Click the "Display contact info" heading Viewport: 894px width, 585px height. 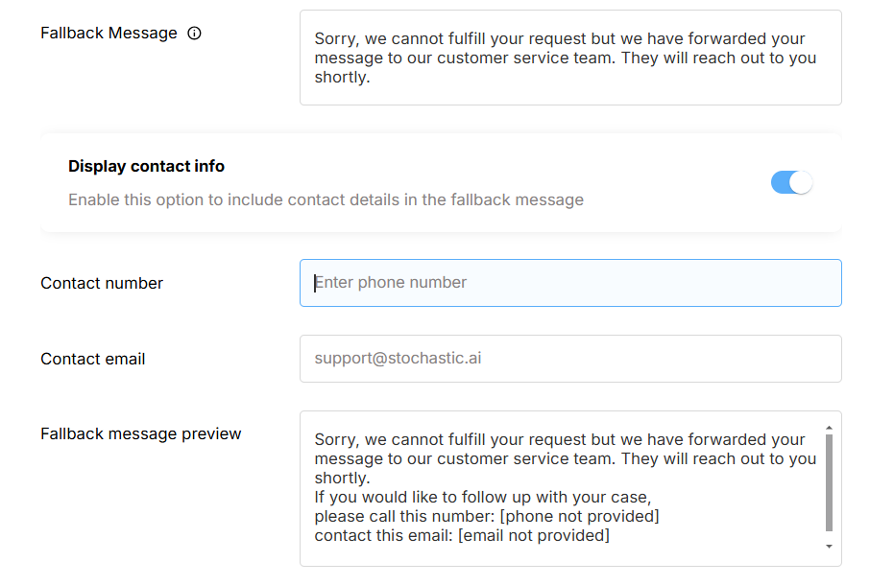146,166
